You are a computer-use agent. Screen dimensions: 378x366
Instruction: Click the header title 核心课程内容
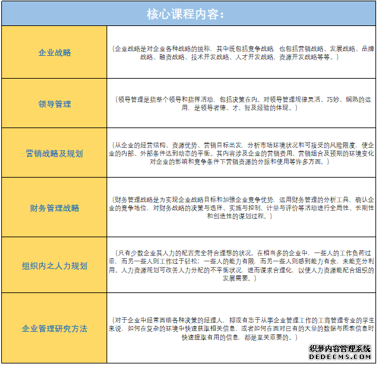[x=185, y=14]
